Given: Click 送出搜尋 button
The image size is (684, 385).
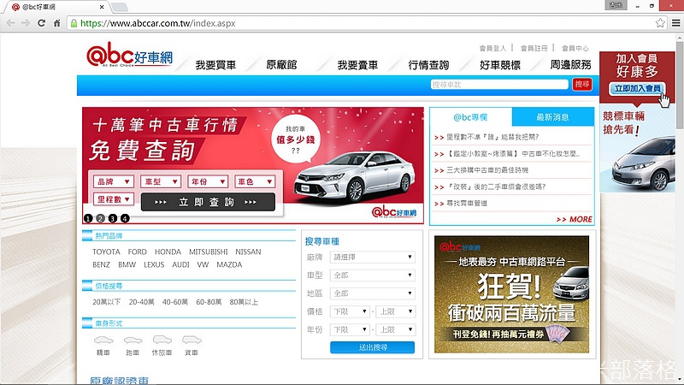Looking at the screenshot, I should coord(372,347).
